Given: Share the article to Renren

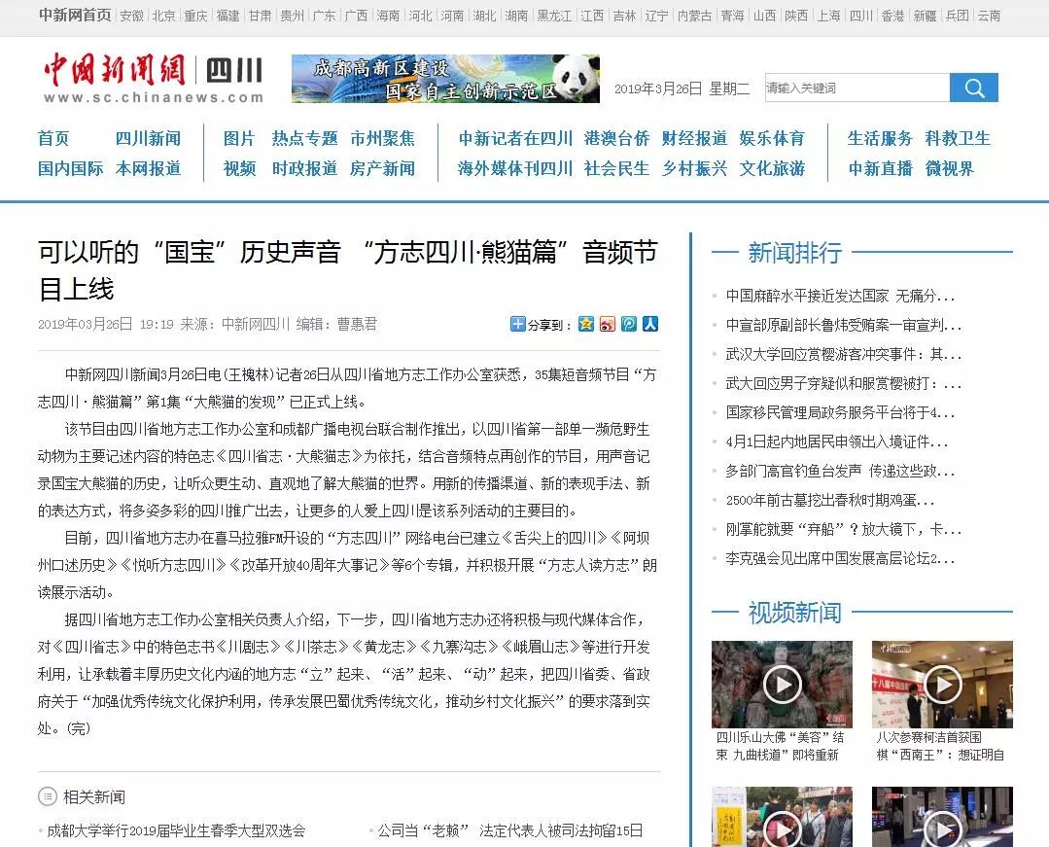Looking at the screenshot, I should point(650,324).
